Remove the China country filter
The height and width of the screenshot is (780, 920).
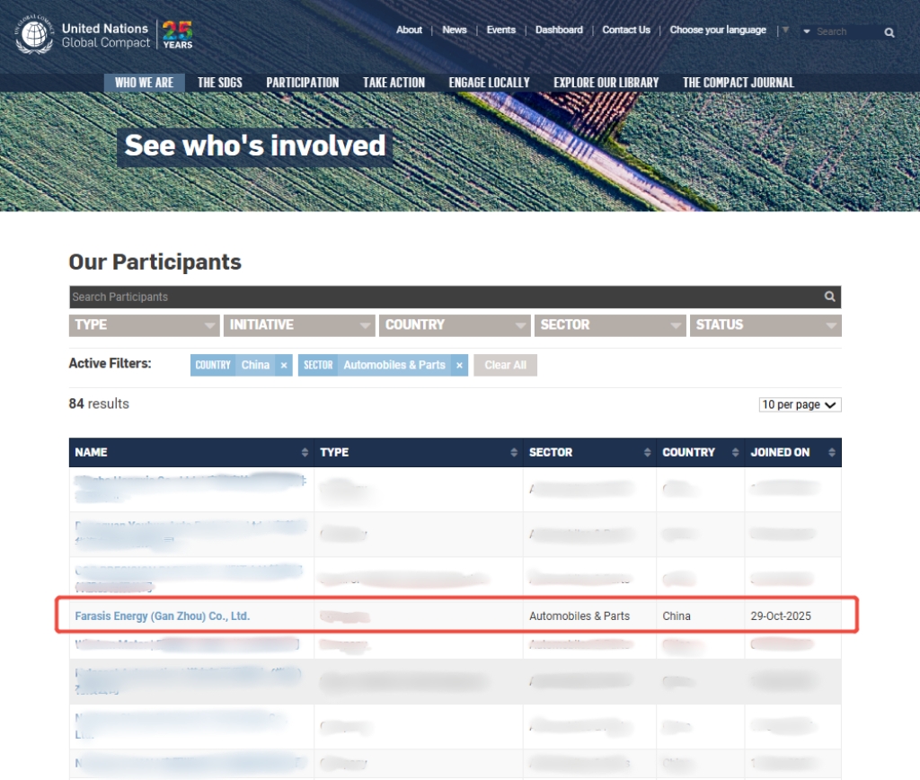click(284, 365)
